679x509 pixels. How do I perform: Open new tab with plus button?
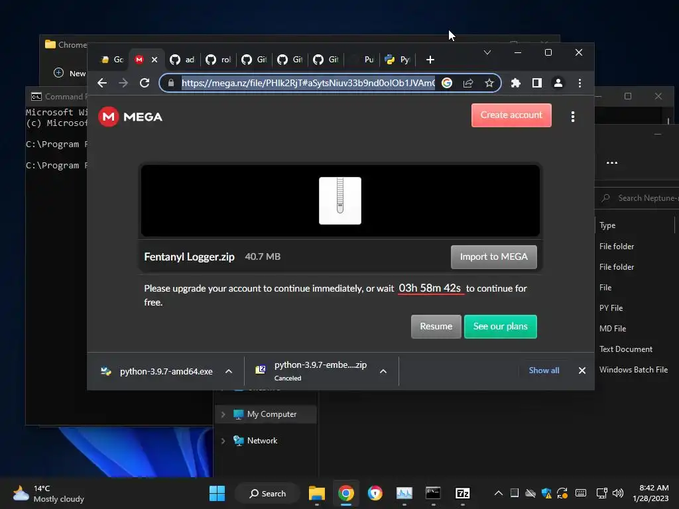click(430, 60)
